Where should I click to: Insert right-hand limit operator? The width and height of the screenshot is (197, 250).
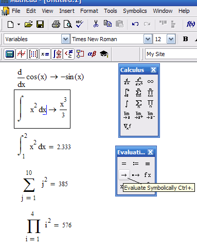139,115
